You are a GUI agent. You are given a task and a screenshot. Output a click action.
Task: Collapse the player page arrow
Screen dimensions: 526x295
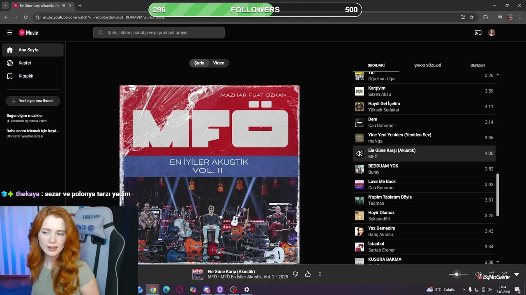coord(517,275)
